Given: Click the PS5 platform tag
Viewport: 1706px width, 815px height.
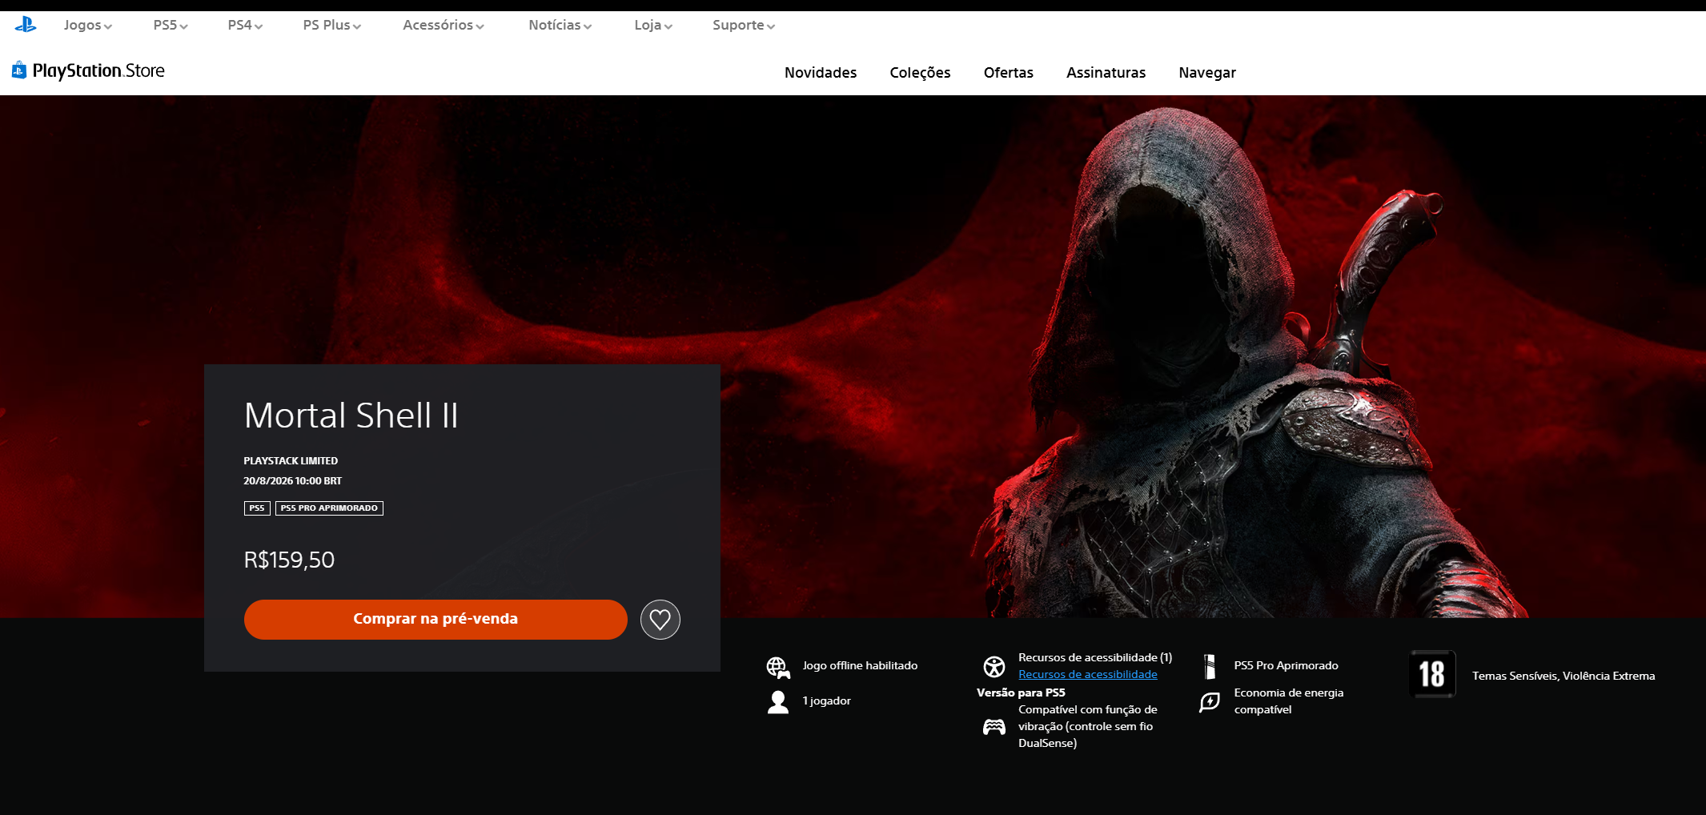Looking at the screenshot, I should click(x=257, y=508).
